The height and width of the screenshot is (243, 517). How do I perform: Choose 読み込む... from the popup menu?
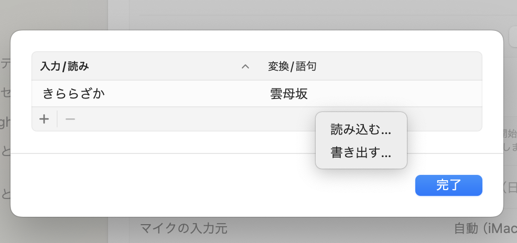coord(361,129)
